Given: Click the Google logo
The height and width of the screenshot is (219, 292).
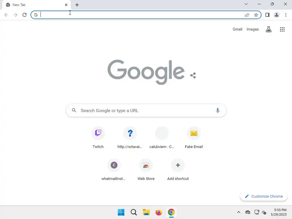Looking at the screenshot, I should 146,72.
